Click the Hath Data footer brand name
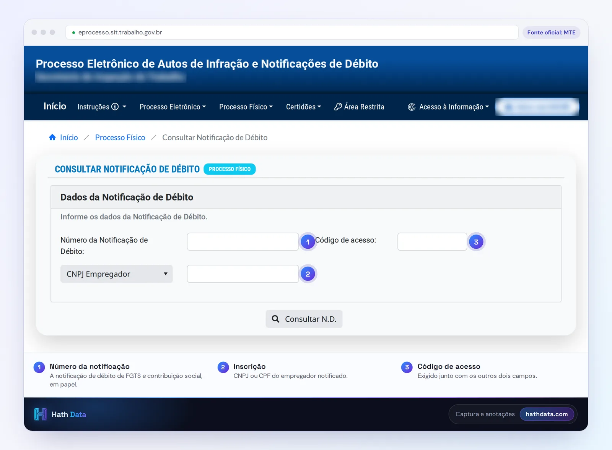Image resolution: width=612 pixels, height=450 pixels. (x=69, y=414)
